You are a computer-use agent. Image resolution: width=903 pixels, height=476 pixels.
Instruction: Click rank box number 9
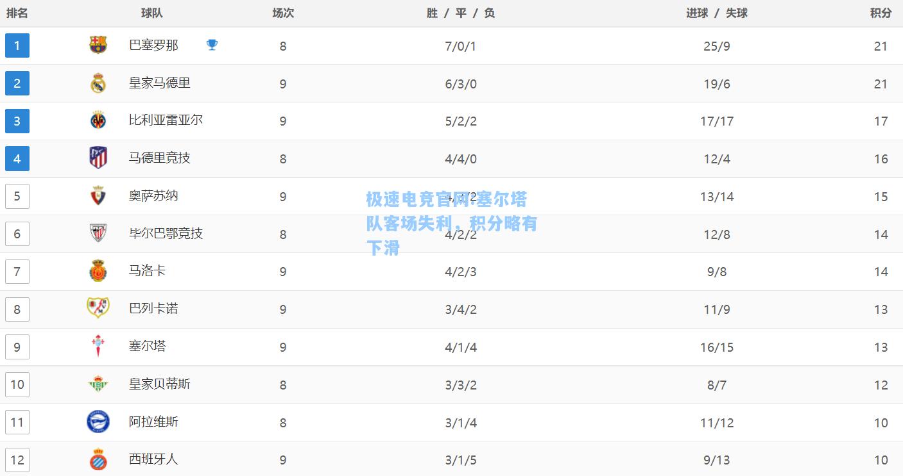(x=17, y=347)
